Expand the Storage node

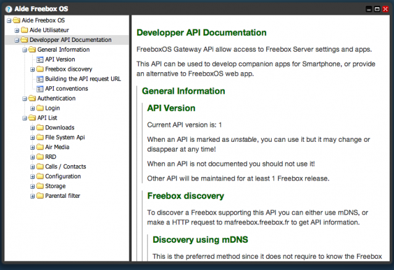(32, 186)
